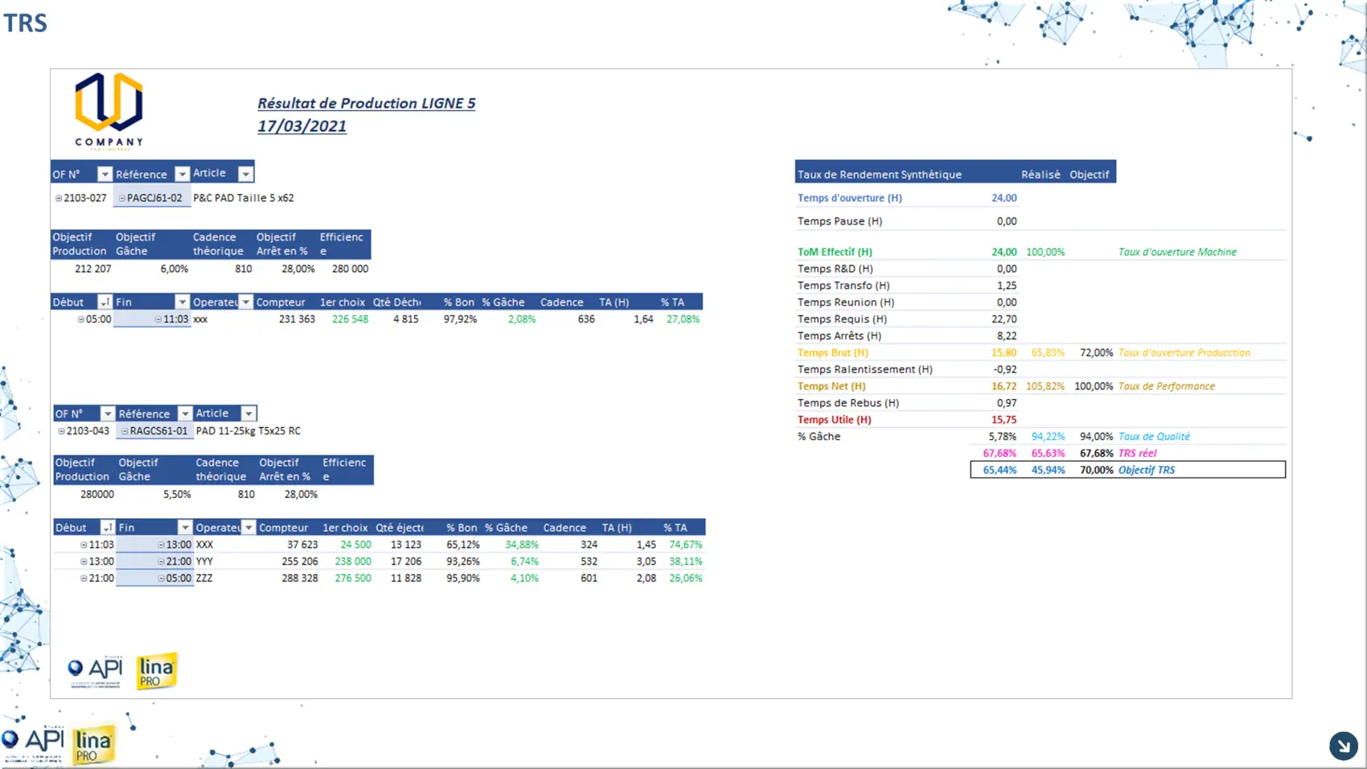Click the Lina PRO logo in slide footer
The height and width of the screenshot is (769, 1367).
pos(93,745)
